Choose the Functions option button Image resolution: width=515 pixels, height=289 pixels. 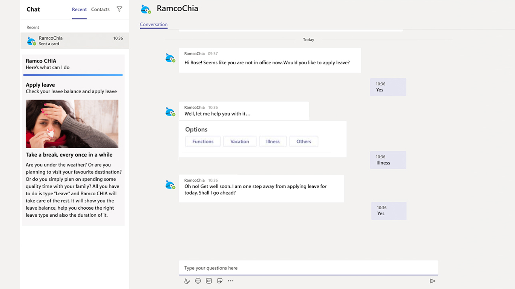point(203,141)
